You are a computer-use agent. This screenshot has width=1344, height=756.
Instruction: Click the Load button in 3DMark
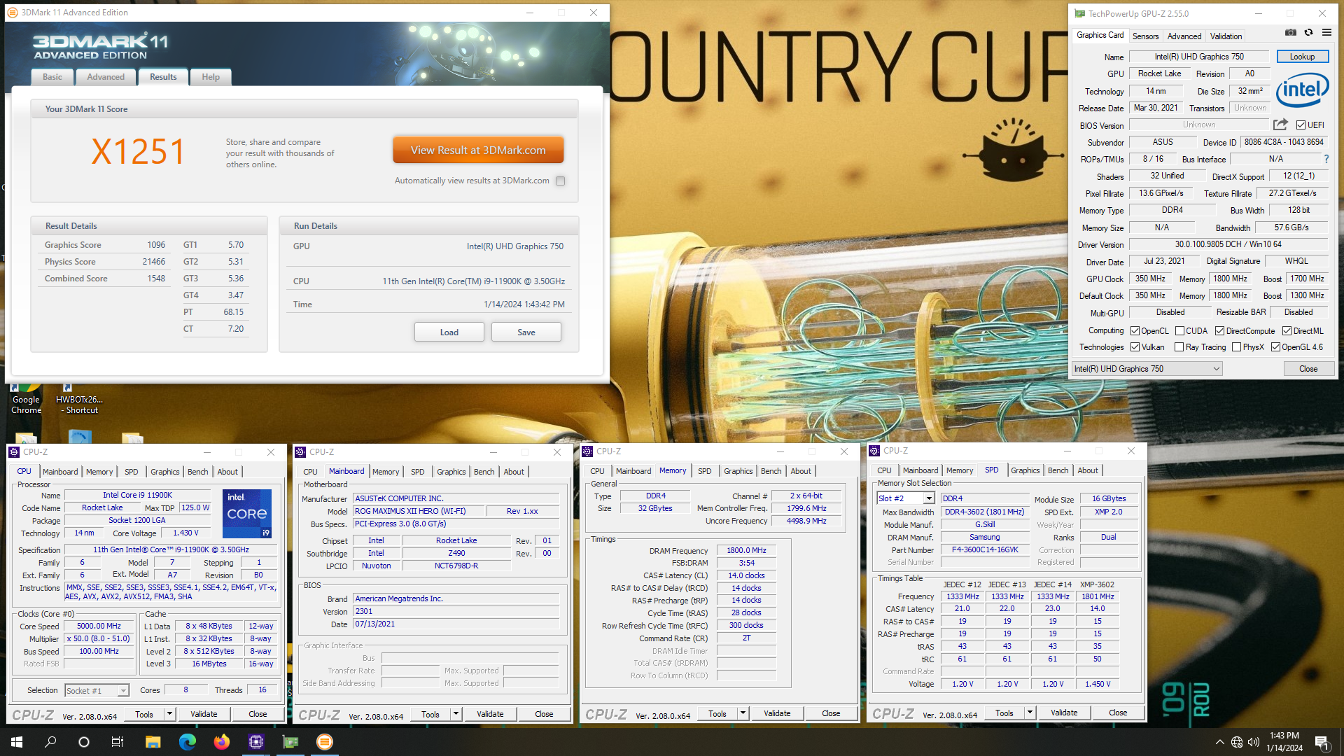coord(449,332)
